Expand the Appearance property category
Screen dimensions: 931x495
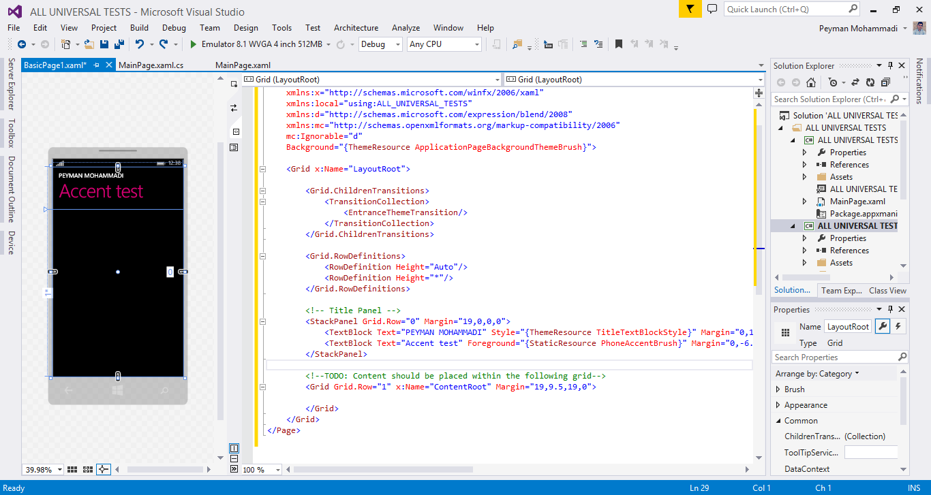(779, 405)
